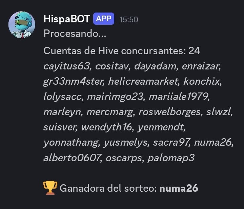Click the APP badge next to HispaBOT

pyautogui.click(x=104, y=19)
